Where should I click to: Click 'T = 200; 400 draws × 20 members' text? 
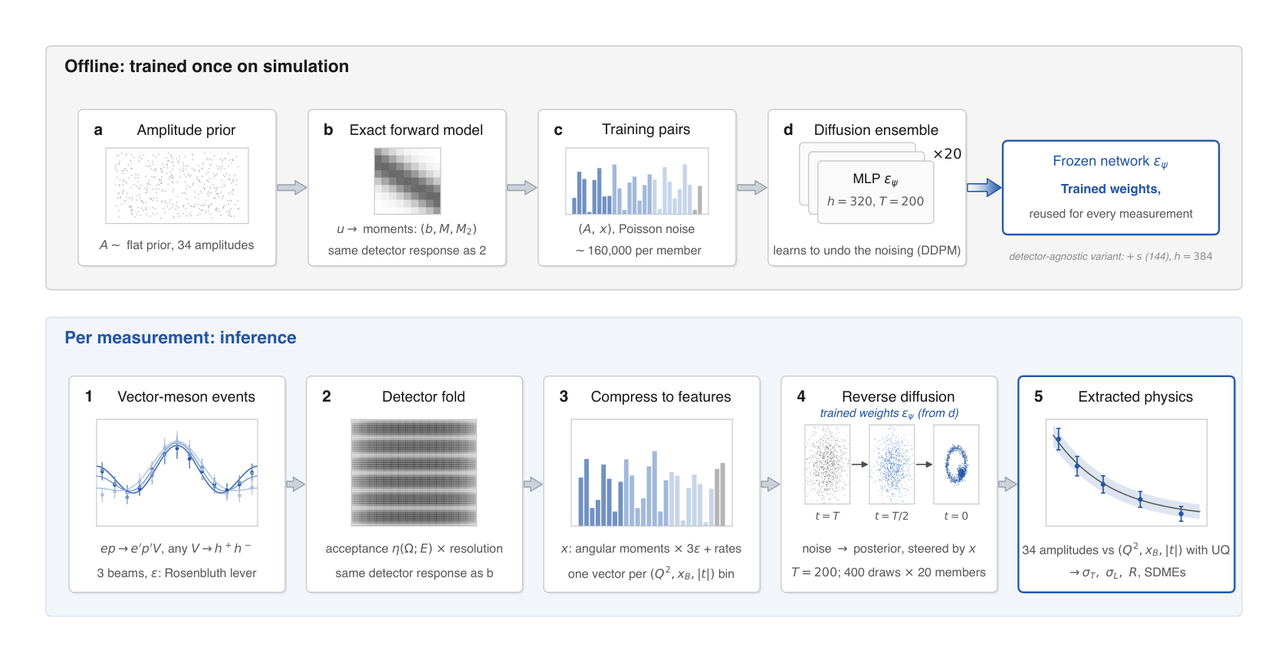point(889,573)
